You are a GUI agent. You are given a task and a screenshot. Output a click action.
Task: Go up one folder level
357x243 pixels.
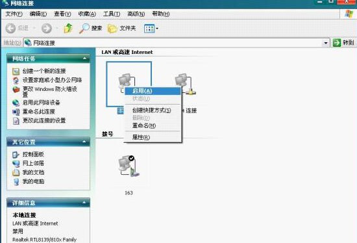point(68,29)
